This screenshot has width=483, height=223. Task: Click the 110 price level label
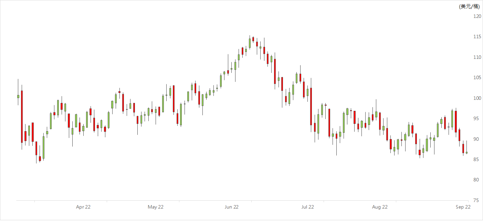477,57
